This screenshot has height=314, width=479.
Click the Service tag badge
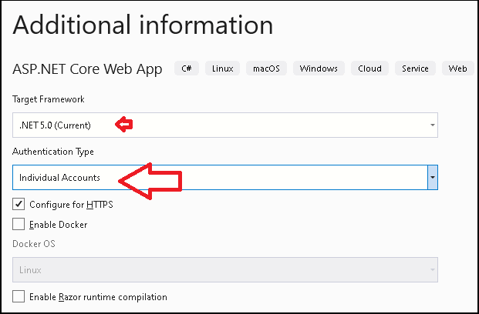tap(415, 68)
